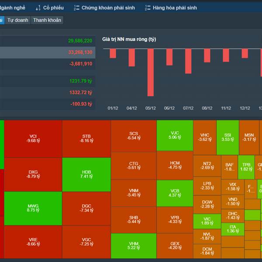This screenshot has height=262, width=262.
Task: Select BAF treemap tile
Action: coord(229,167)
